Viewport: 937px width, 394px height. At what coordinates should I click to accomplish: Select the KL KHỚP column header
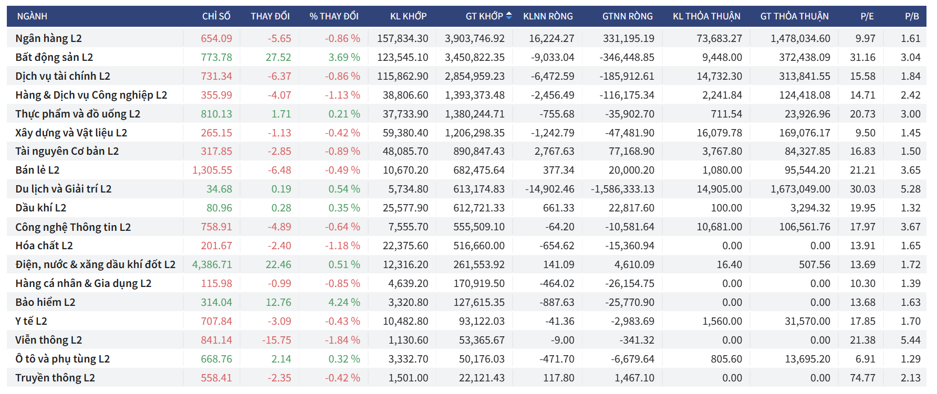[x=408, y=16]
